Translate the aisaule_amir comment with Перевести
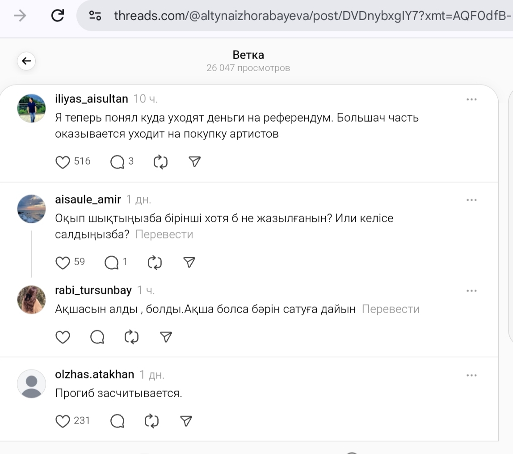The height and width of the screenshot is (454, 513). click(x=164, y=234)
